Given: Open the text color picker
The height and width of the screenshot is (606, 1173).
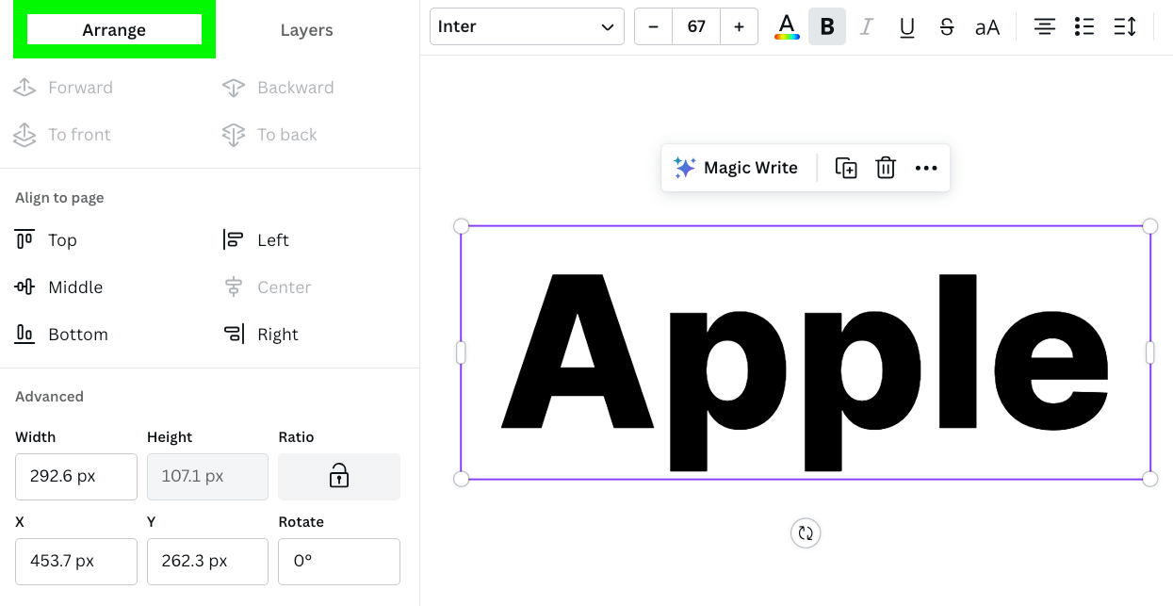Looking at the screenshot, I should tap(787, 25).
